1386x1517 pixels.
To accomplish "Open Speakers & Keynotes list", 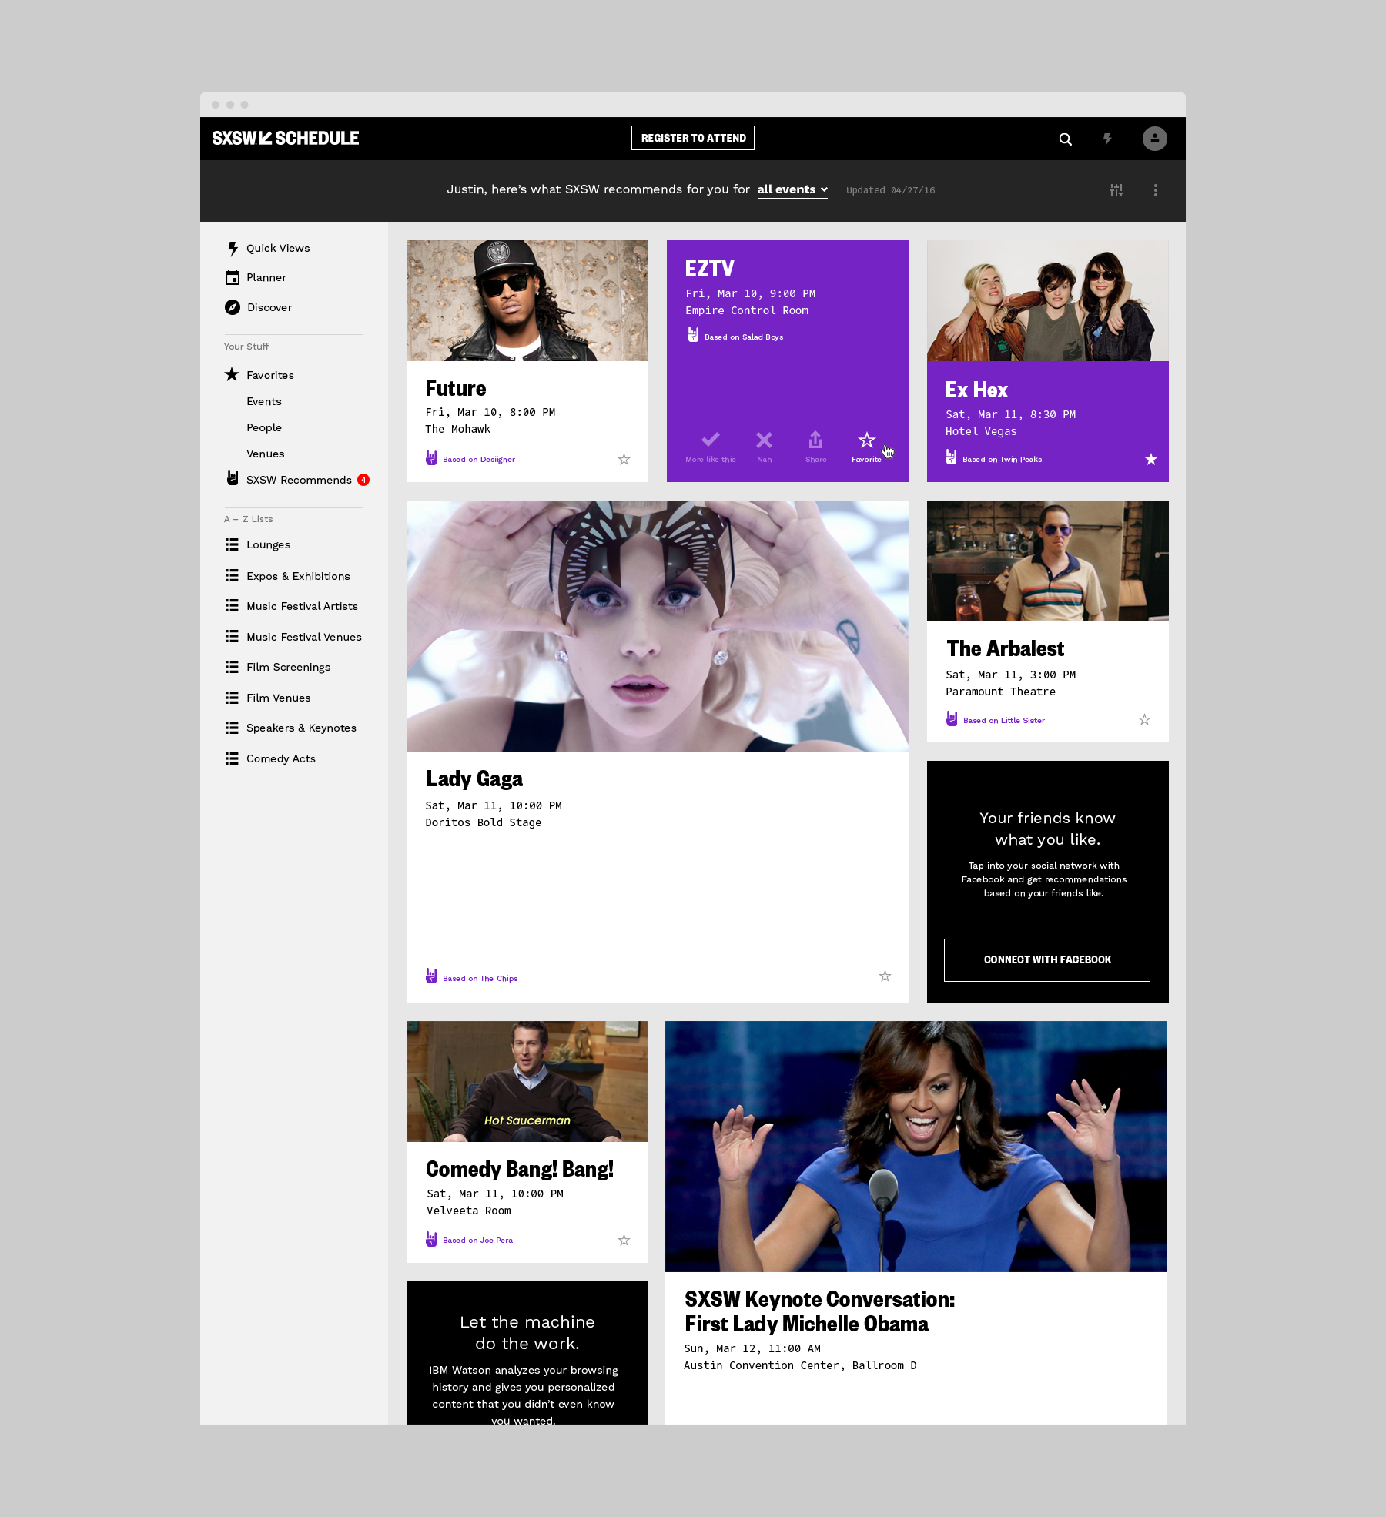I will (301, 728).
